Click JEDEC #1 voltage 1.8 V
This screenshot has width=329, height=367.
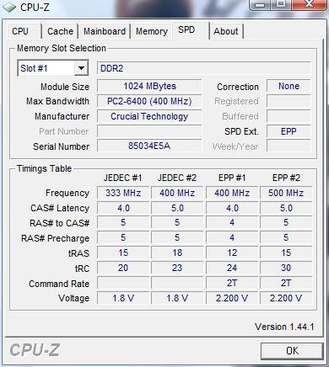tap(123, 298)
